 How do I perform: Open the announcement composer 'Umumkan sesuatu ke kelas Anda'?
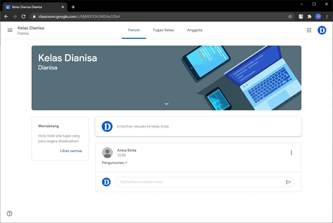tap(143, 126)
